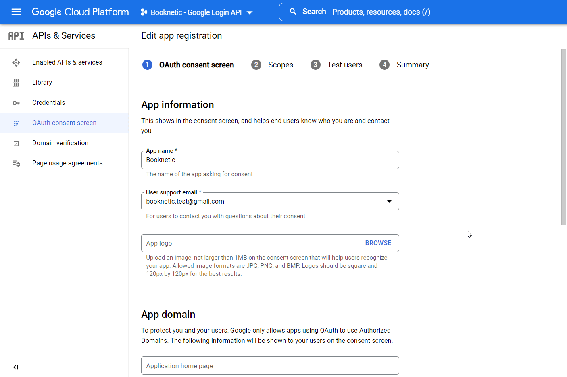Open the navigation hamburger menu
The height and width of the screenshot is (377, 567).
click(x=16, y=12)
